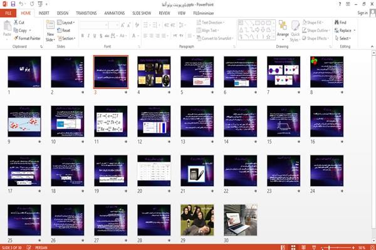The height and width of the screenshot is (250, 376).
Task: Select slide 4 thumbnail with photos
Action: point(154,72)
